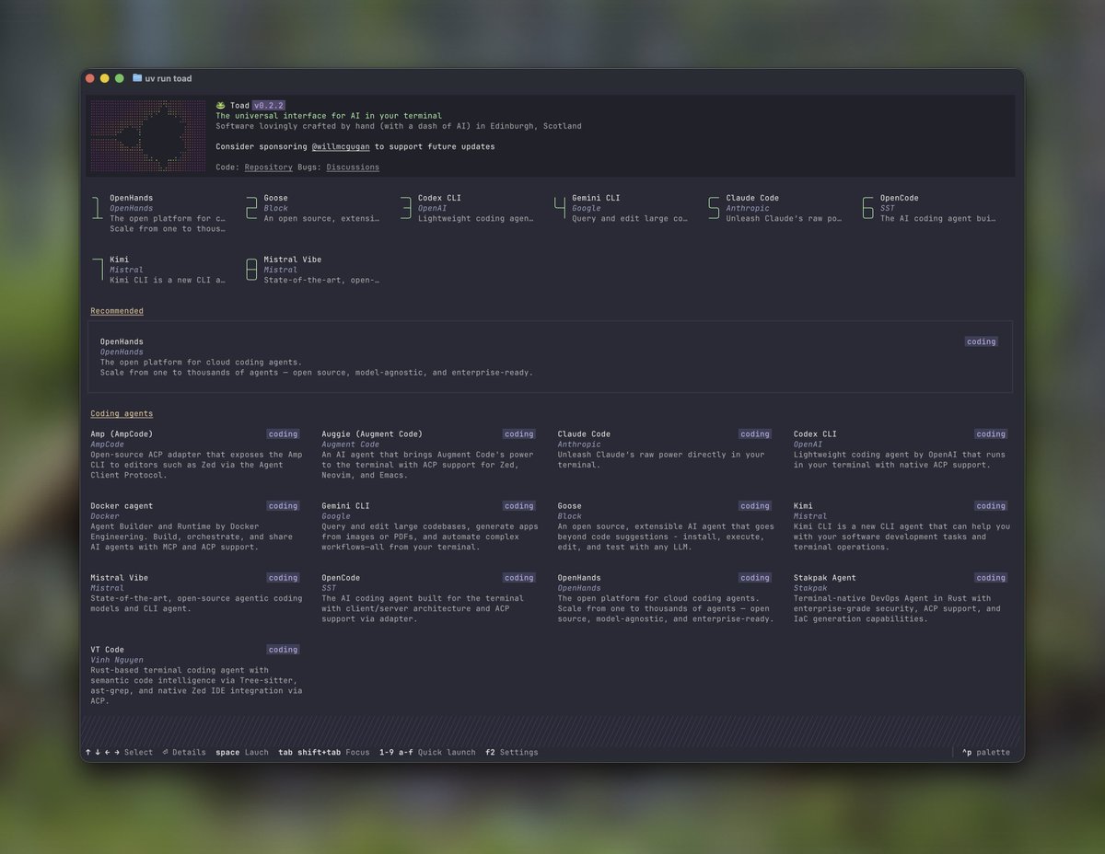The image size is (1105, 854).
Task: Select the Docker cagent agent card
Action: (195, 526)
